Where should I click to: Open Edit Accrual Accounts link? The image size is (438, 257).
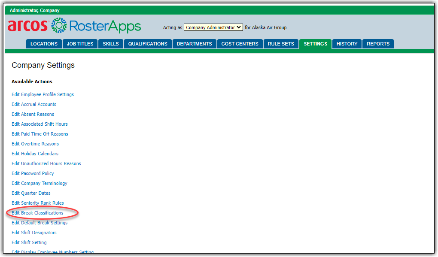click(x=34, y=104)
